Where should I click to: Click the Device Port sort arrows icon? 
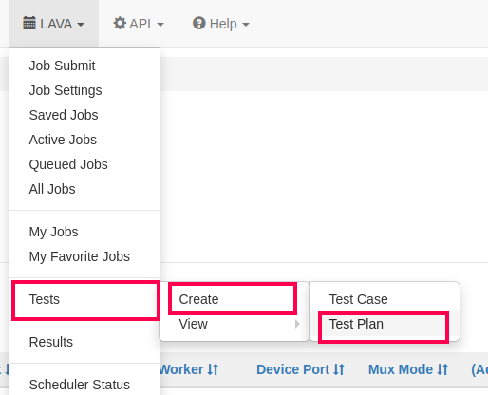[x=339, y=369]
